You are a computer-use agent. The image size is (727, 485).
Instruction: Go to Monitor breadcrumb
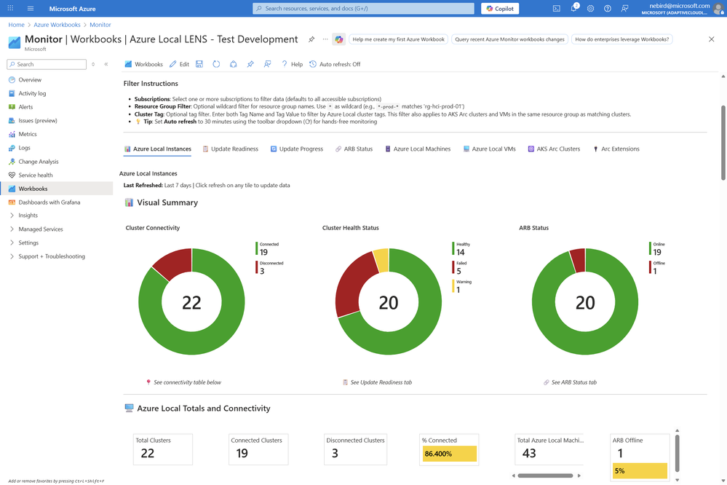[100, 25]
